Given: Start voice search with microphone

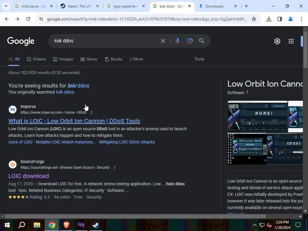Looking at the screenshot, I should [x=177, y=41].
